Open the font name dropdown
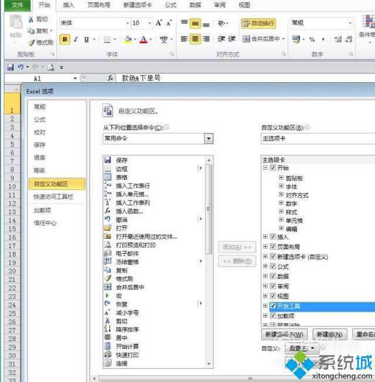The image size is (375, 382). pos(127,23)
